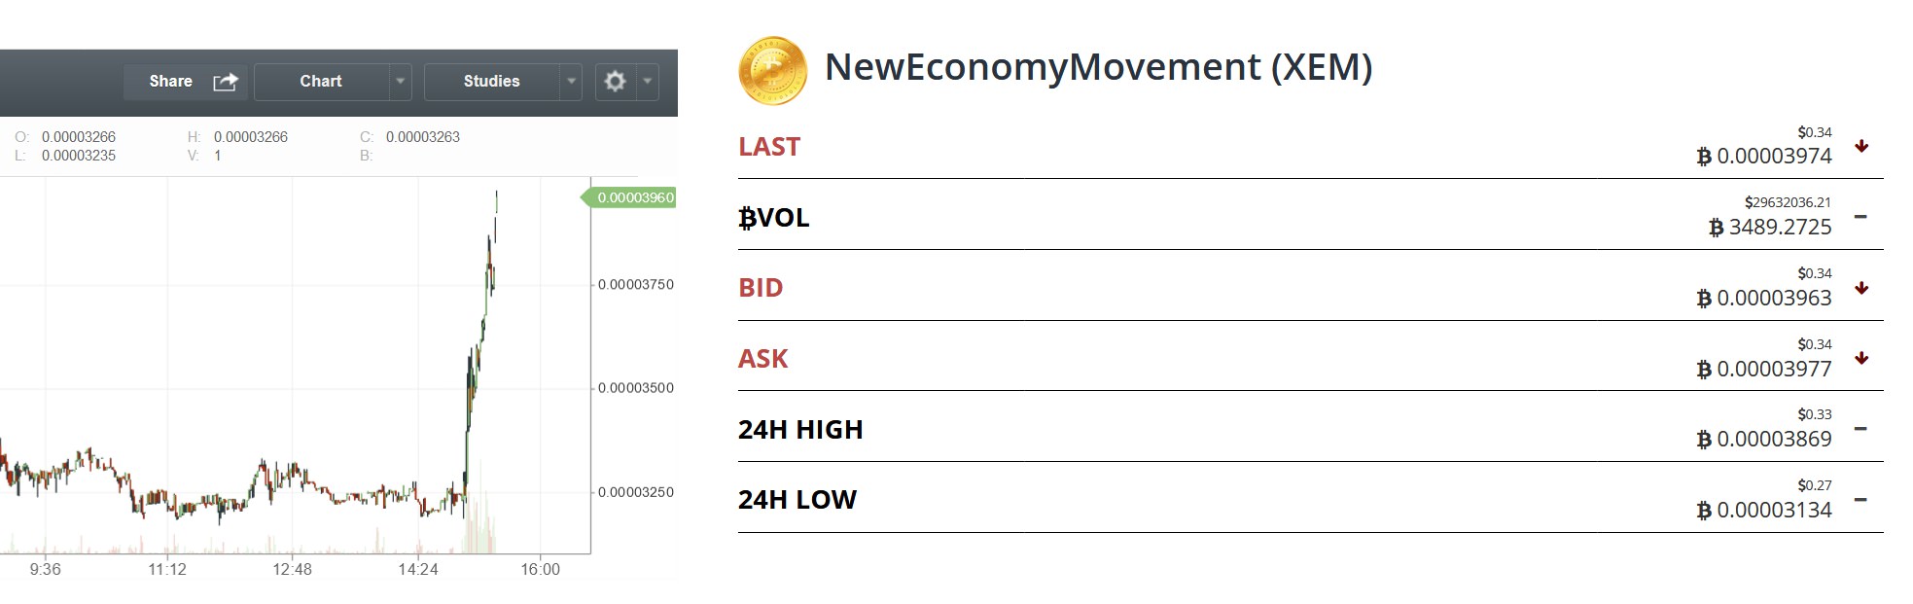This screenshot has width=1913, height=604.
Task: Click the share export arrow icon
Action: point(226,82)
